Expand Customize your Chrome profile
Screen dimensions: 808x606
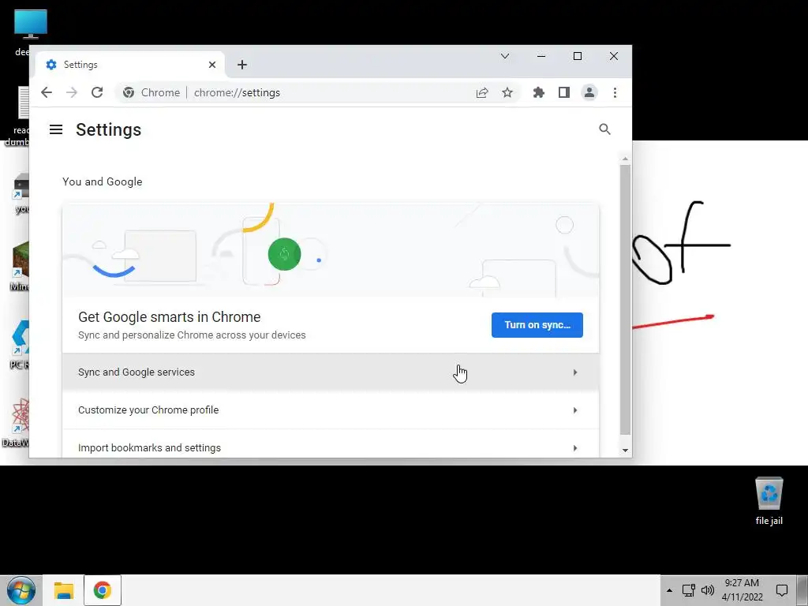coord(331,410)
